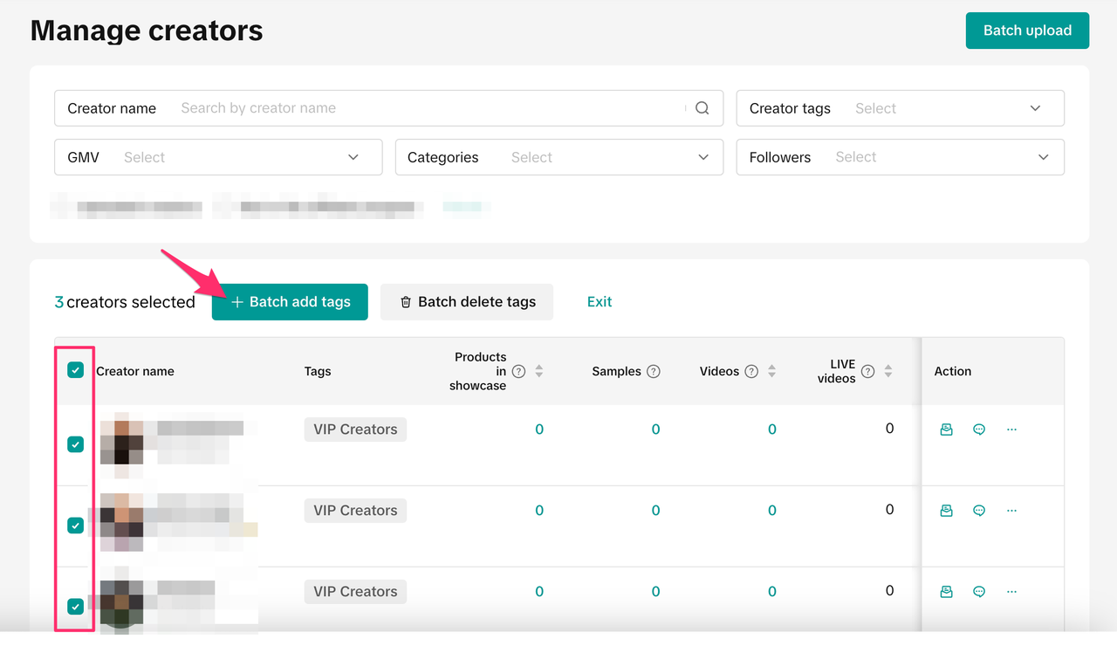Image resolution: width=1117 pixels, height=653 pixels.
Task: Click chat message icon in second creator row
Action: pyautogui.click(x=979, y=511)
